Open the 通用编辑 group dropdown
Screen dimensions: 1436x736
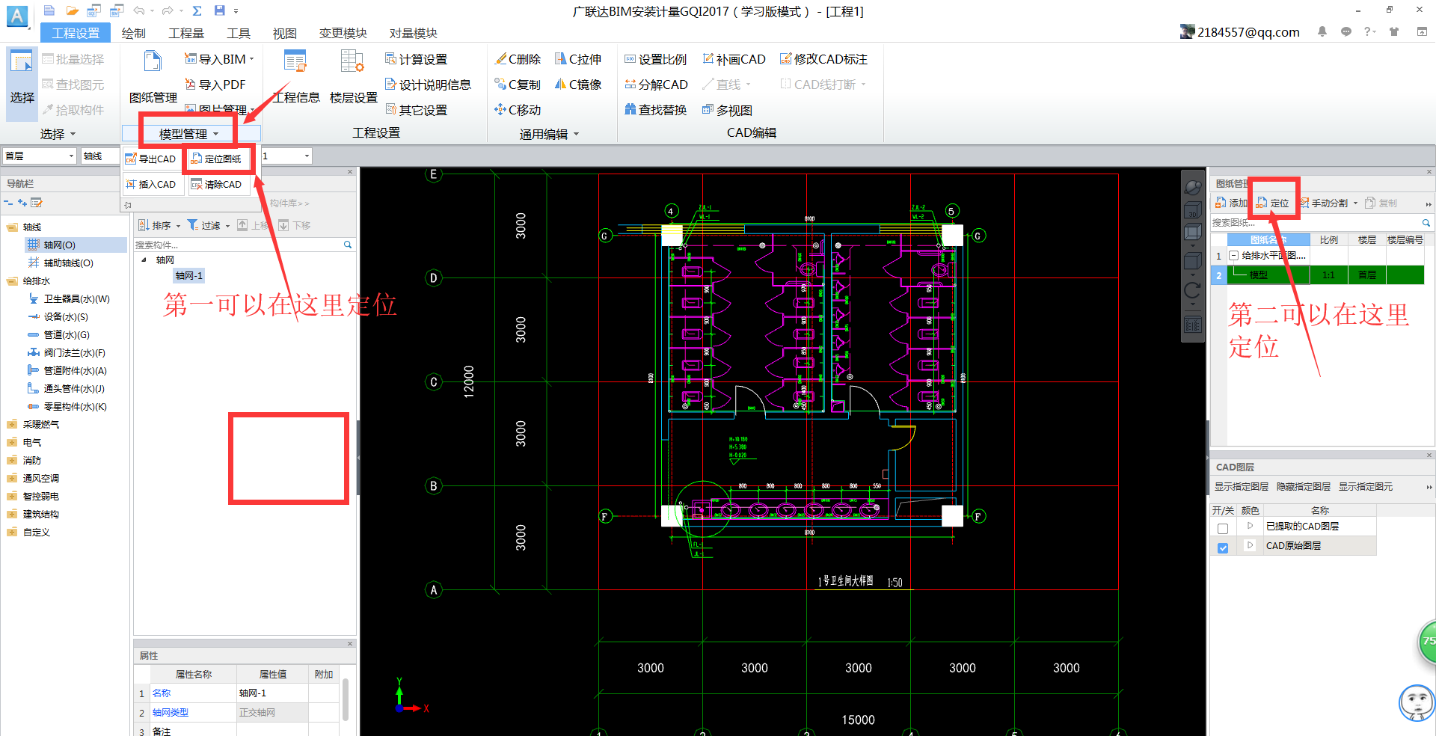[550, 134]
